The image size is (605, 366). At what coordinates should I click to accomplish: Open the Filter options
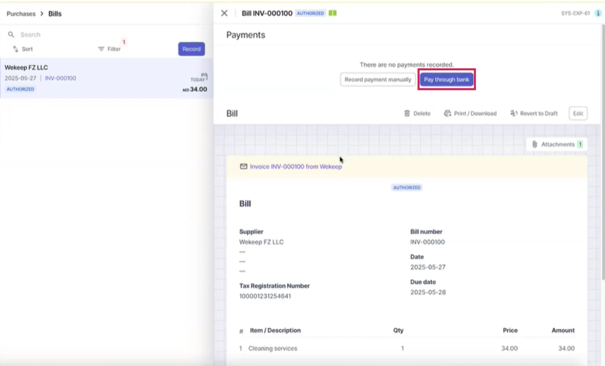[x=109, y=49]
